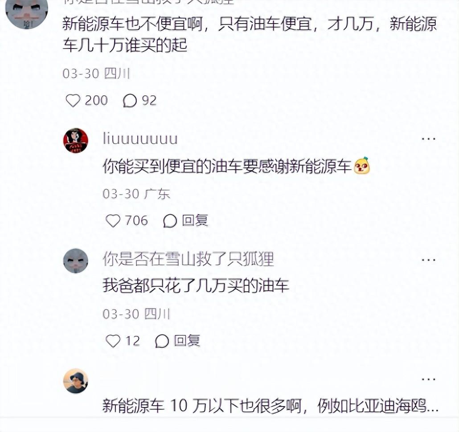The height and width of the screenshot is (432, 459).
Task: Open the 92 replies comment icon
Action: pyautogui.click(x=130, y=101)
